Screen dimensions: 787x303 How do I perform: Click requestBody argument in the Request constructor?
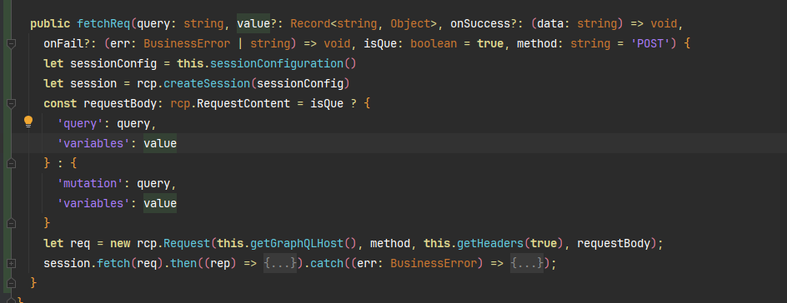tap(614, 243)
